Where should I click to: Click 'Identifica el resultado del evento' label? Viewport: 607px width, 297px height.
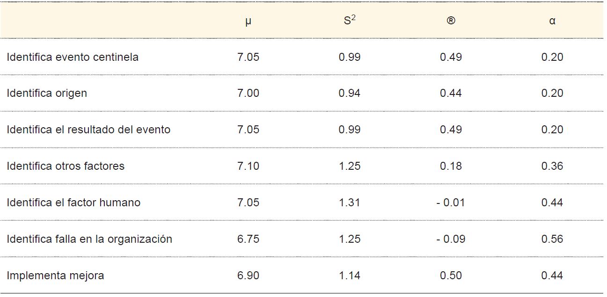coord(88,130)
